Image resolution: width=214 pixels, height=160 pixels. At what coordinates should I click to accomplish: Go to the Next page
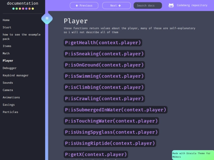[x=116, y=6]
